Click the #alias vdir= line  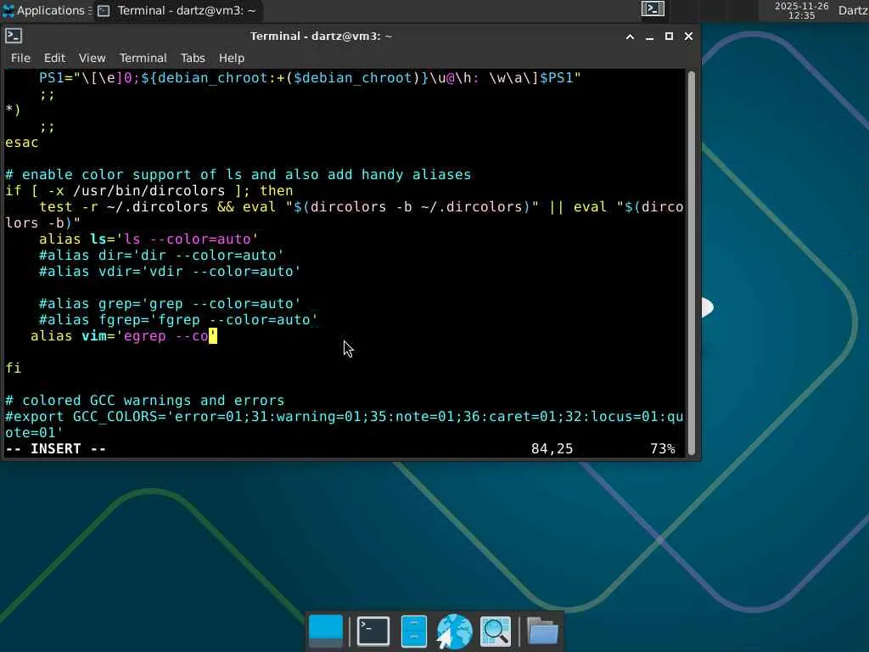click(170, 271)
